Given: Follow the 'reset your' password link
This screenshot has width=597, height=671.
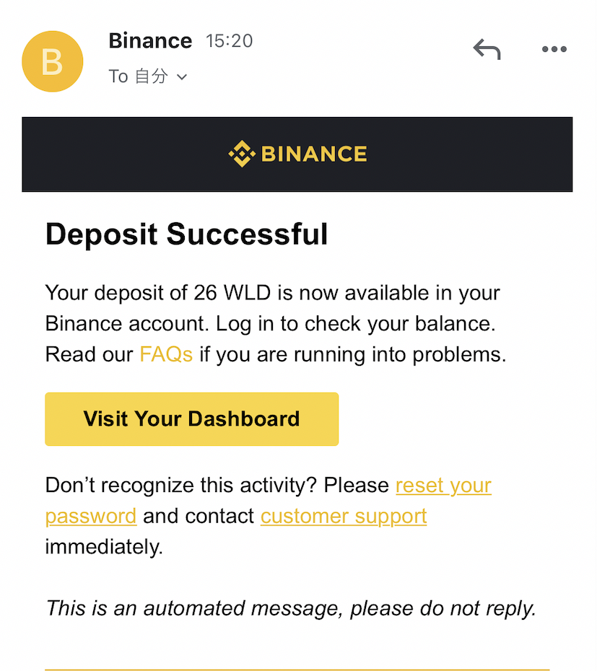Looking at the screenshot, I should tap(443, 486).
